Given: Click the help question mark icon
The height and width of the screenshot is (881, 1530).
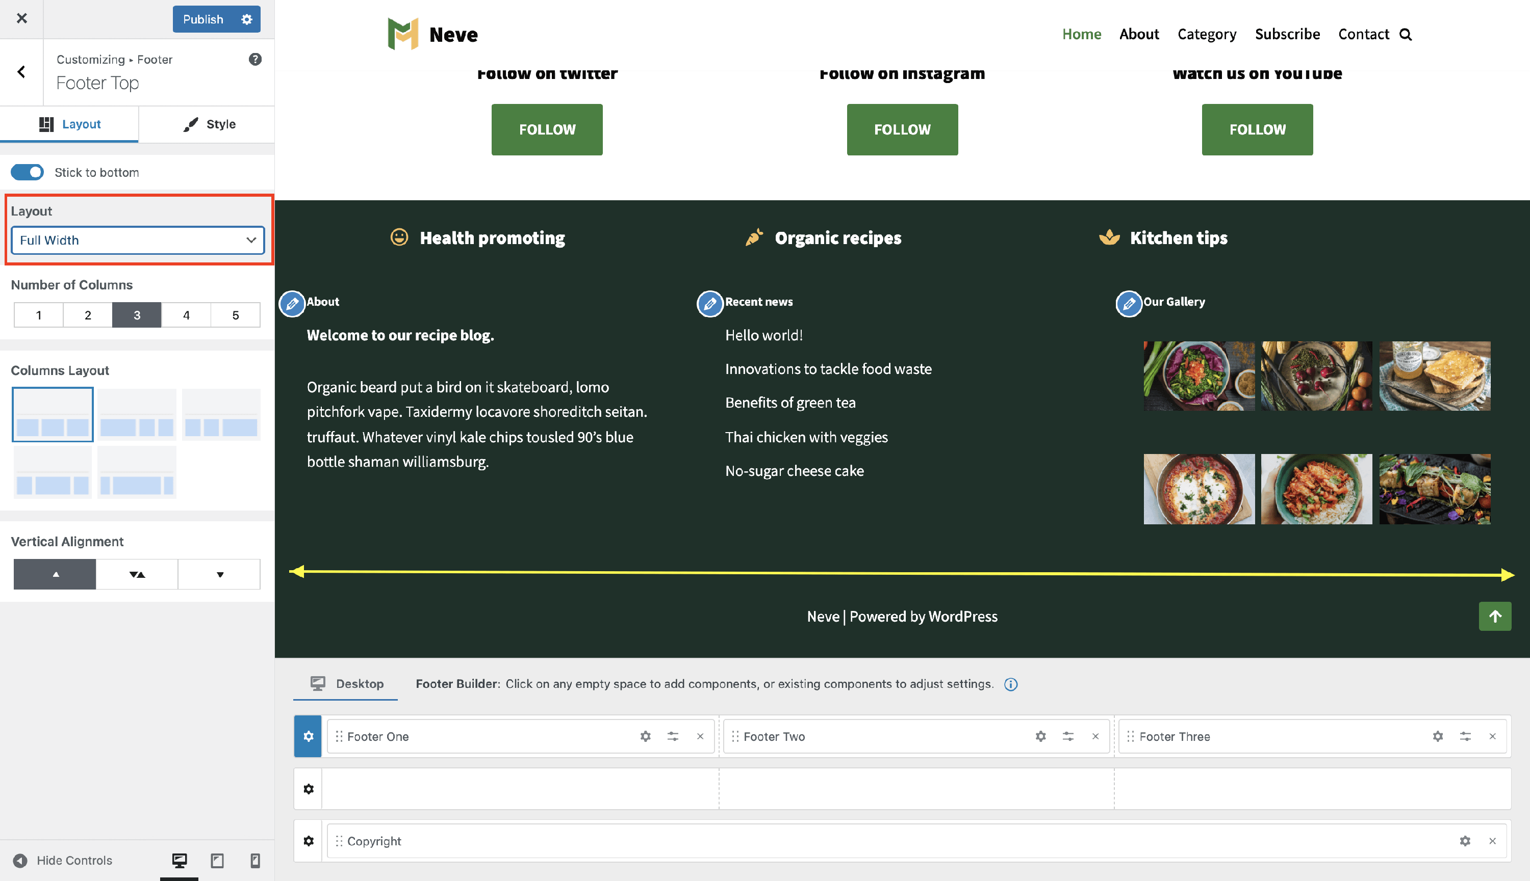Looking at the screenshot, I should 255,59.
